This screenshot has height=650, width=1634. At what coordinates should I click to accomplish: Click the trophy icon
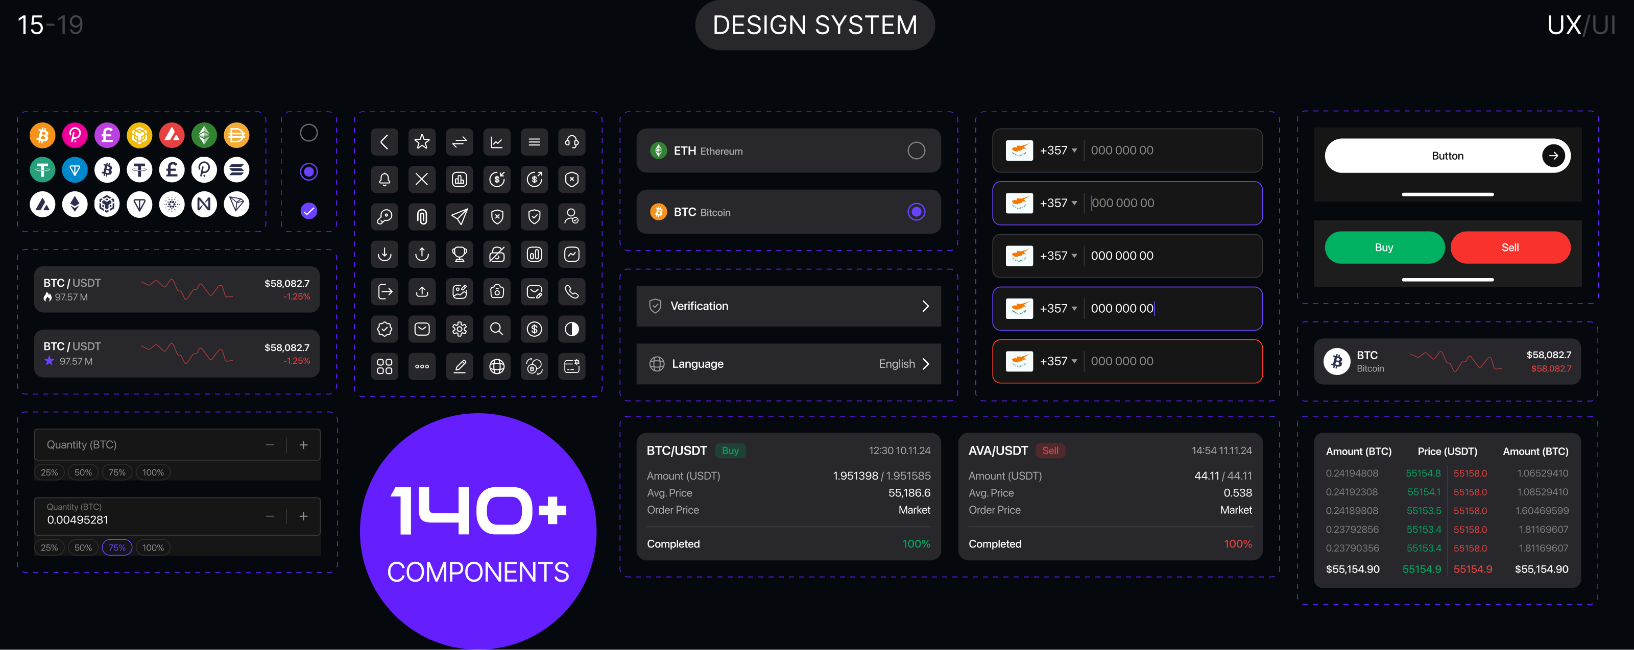click(459, 254)
